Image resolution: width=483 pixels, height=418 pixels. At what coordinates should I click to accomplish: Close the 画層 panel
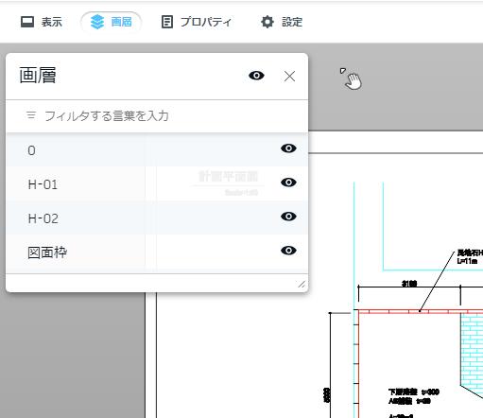(289, 77)
